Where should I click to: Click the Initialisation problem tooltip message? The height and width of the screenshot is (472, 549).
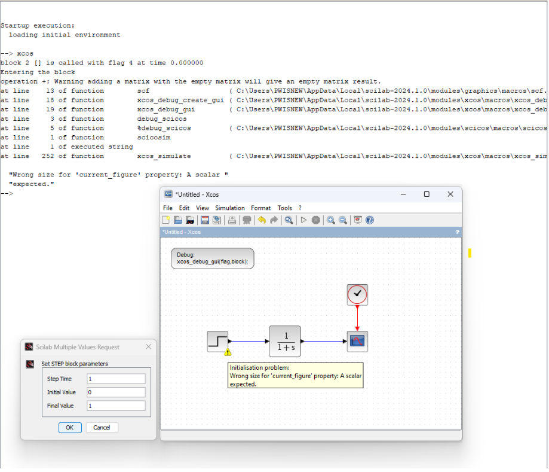pyautogui.click(x=296, y=376)
